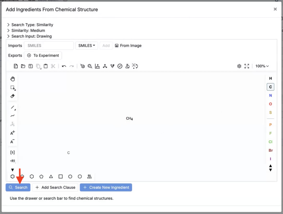Screen dimensions: 283x214
Task: Click the SMILES import text field
Action: (x=49, y=46)
